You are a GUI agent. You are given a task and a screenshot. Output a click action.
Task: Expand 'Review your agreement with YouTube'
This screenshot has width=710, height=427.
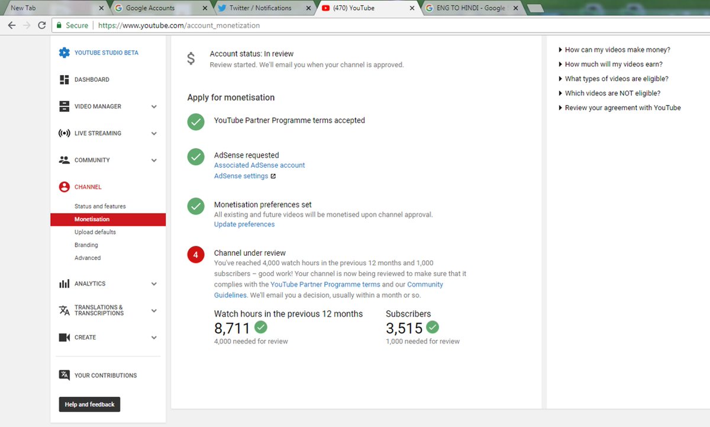619,108
